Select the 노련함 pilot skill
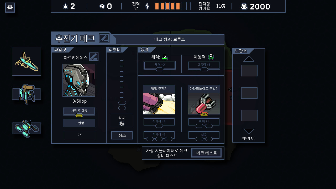The width and height of the screenshot is (336, 189). (79, 123)
